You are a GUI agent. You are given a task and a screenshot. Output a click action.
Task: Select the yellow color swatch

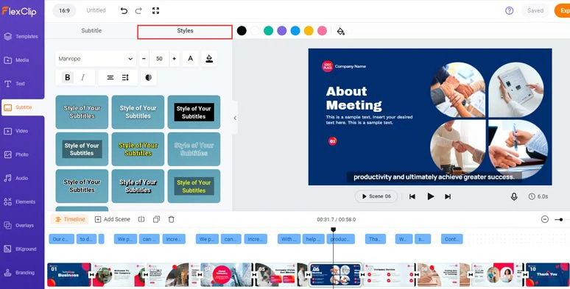coord(309,31)
